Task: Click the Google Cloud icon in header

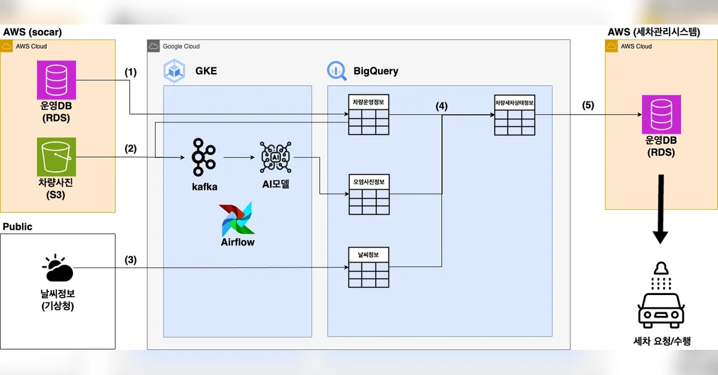Action: pyautogui.click(x=154, y=46)
